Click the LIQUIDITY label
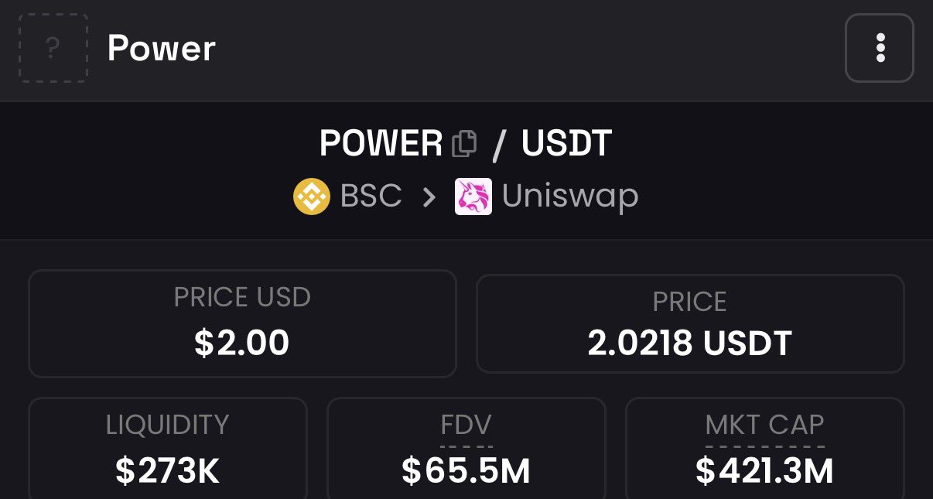Image resolution: width=933 pixels, height=499 pixels. (x=167, y=425)
